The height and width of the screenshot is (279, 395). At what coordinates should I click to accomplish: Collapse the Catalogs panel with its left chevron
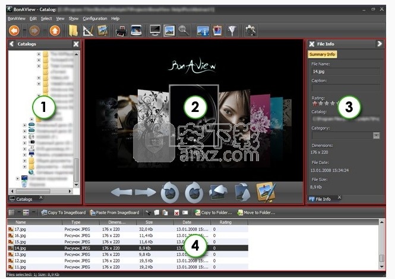(x=12, y=44)
